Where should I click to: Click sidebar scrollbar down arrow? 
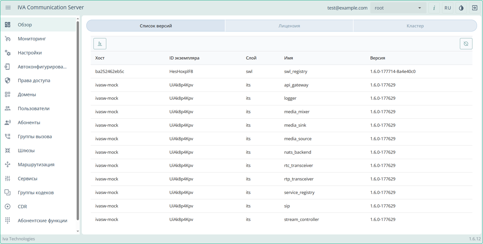click(78, 231)
